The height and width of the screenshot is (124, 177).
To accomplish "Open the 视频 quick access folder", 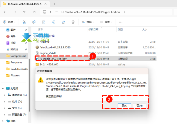I will [11, 43].
